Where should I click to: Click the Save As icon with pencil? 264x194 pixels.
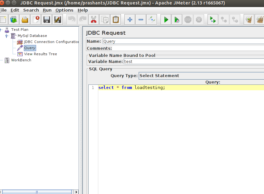pos(58,20)
